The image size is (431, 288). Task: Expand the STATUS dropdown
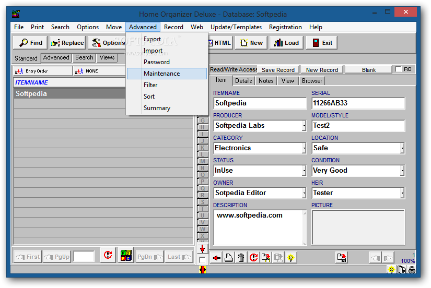tap(304, 171)
